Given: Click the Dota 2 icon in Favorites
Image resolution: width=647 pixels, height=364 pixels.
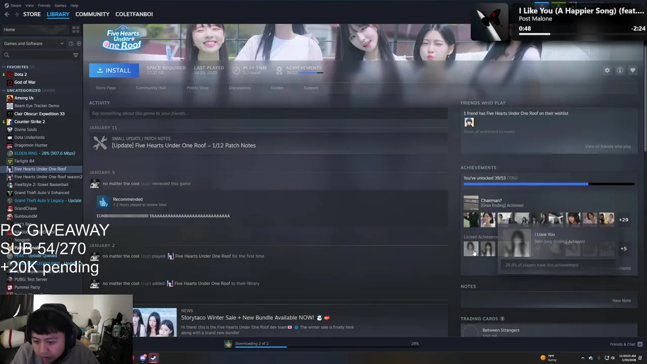Looking at the screenshot, I should click(x=10, y=74).
